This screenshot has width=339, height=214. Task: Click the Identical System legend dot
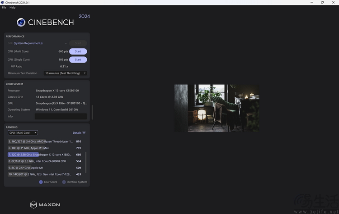click(x=64, y=182)
